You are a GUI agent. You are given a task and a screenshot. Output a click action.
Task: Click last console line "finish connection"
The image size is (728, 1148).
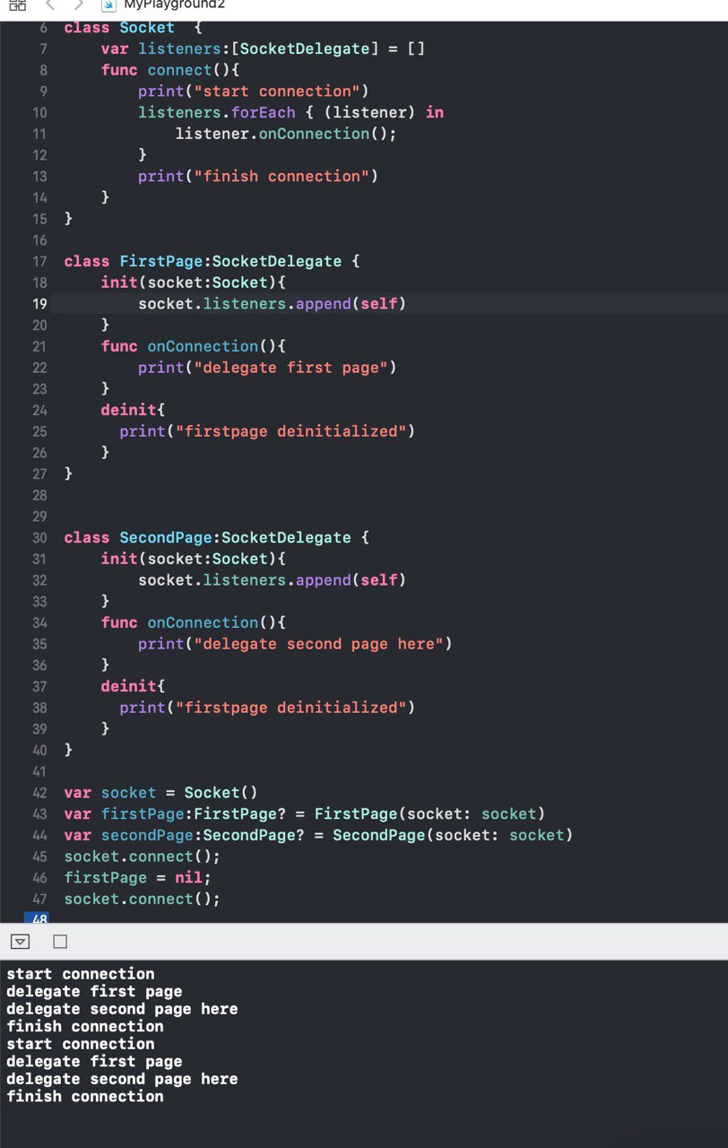pyautogui.click(x=85, y=1097)
